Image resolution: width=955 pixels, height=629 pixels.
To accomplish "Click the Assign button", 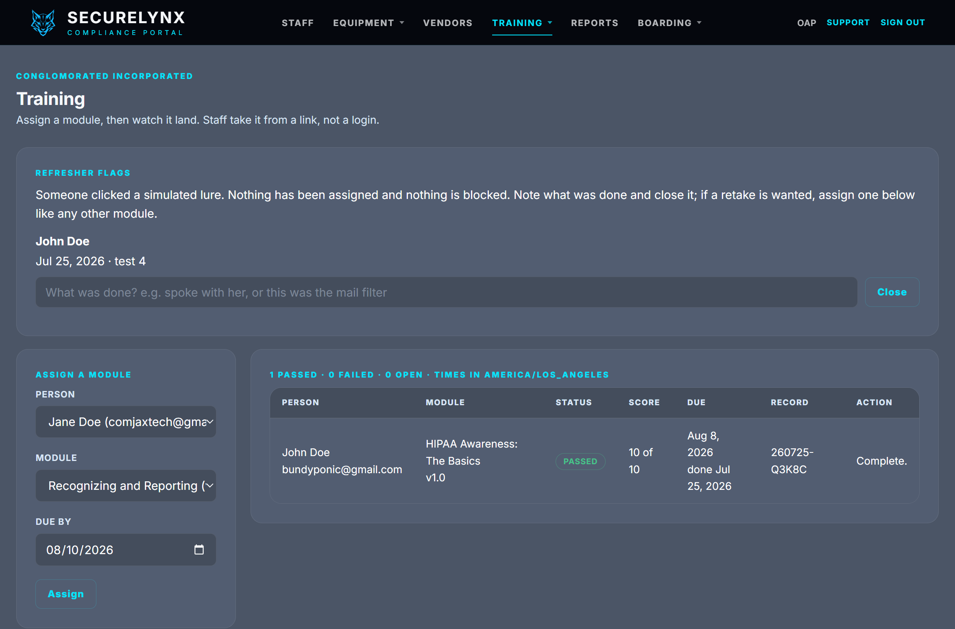I will click(x=66, y=594).
